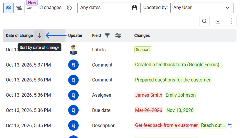Click the Nov 10, 2026 new date
240x138 pixels.
click(x=180, y=110)
